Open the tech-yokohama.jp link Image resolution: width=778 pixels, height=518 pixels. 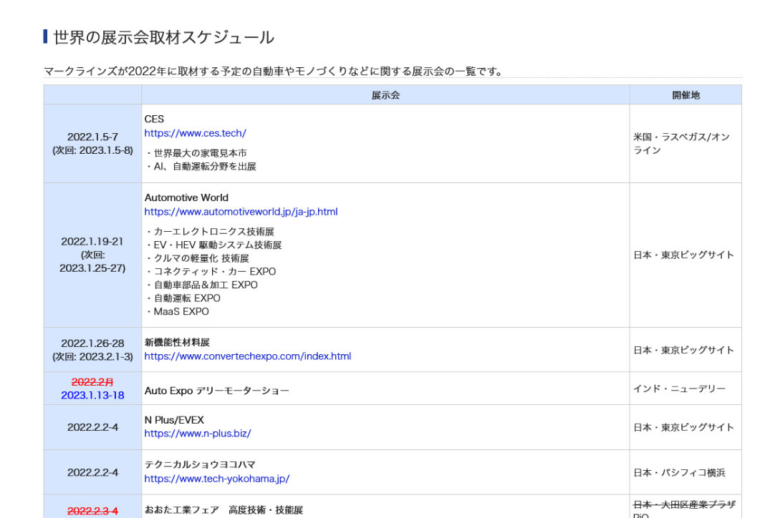click(216, 479)
